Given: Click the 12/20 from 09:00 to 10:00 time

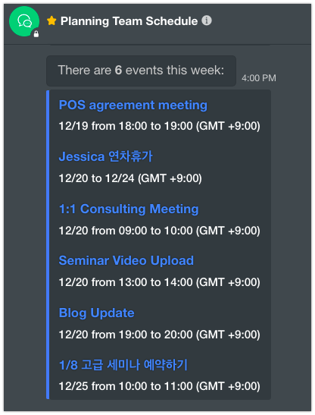Looking at the screenshot, I should click(x=159, y=231).
